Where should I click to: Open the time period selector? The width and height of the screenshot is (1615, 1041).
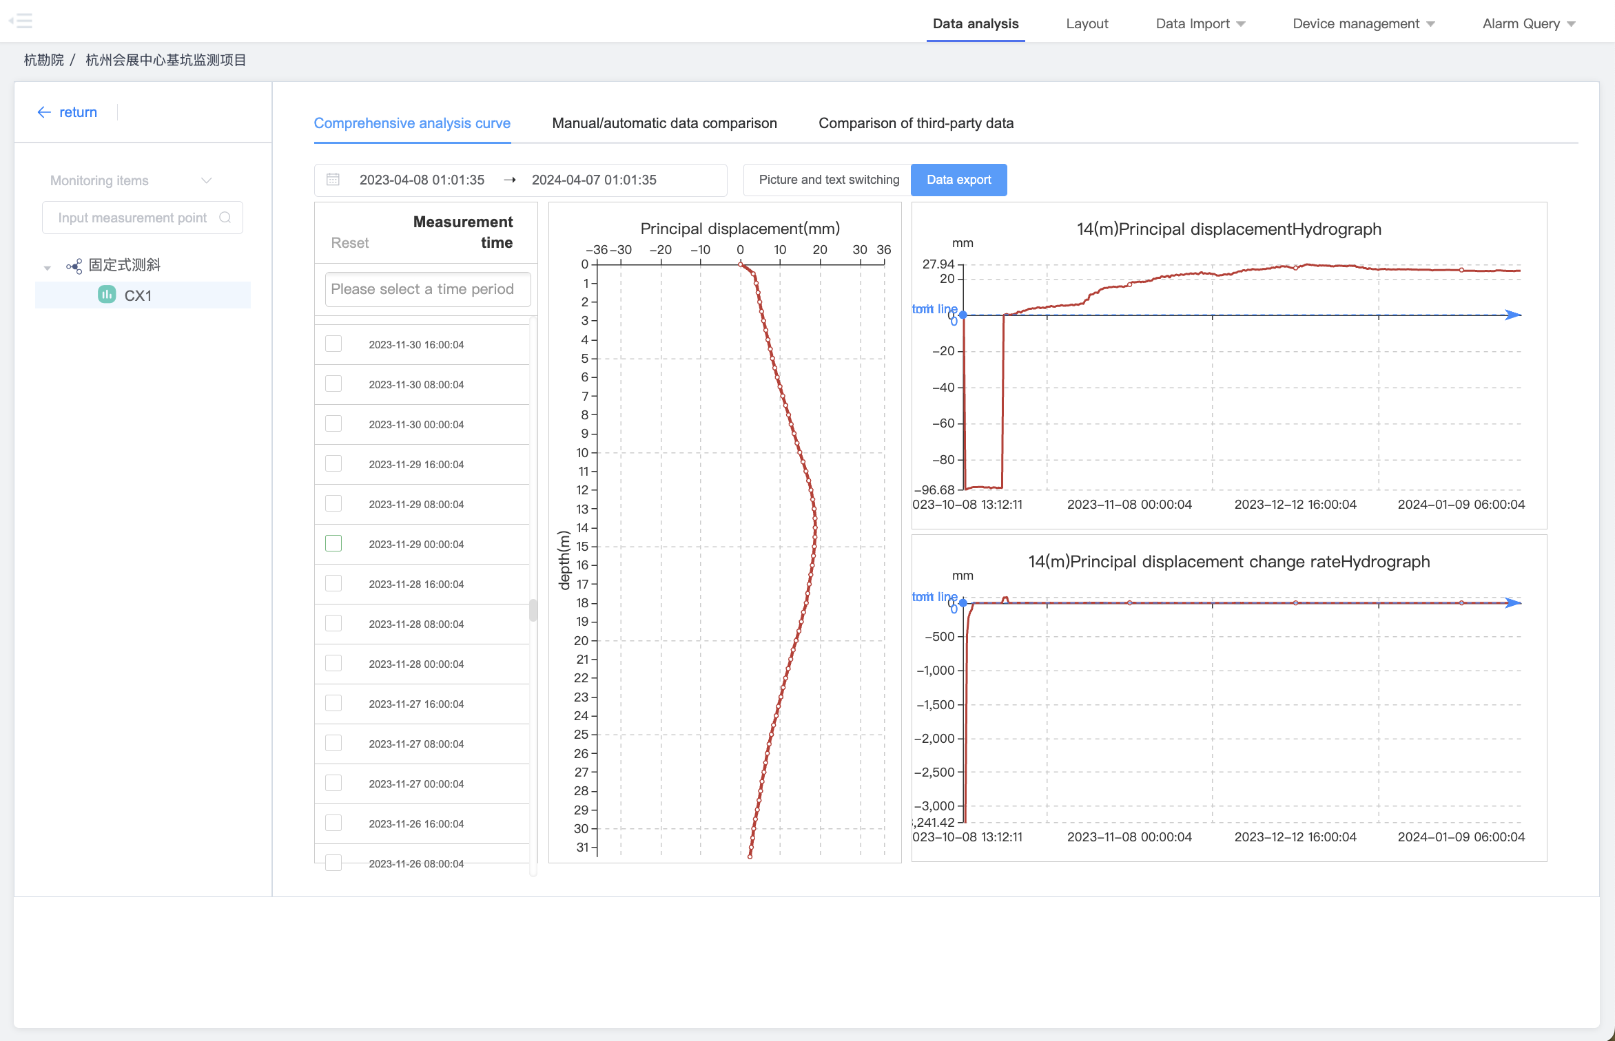[x=428, y=289]
